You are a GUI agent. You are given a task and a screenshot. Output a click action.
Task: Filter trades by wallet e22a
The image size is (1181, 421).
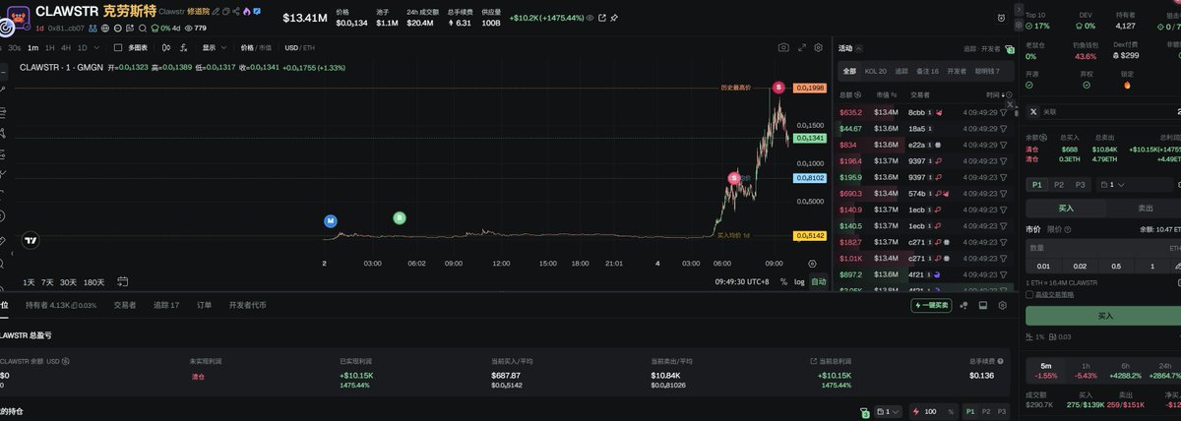tap(1004, 145)
